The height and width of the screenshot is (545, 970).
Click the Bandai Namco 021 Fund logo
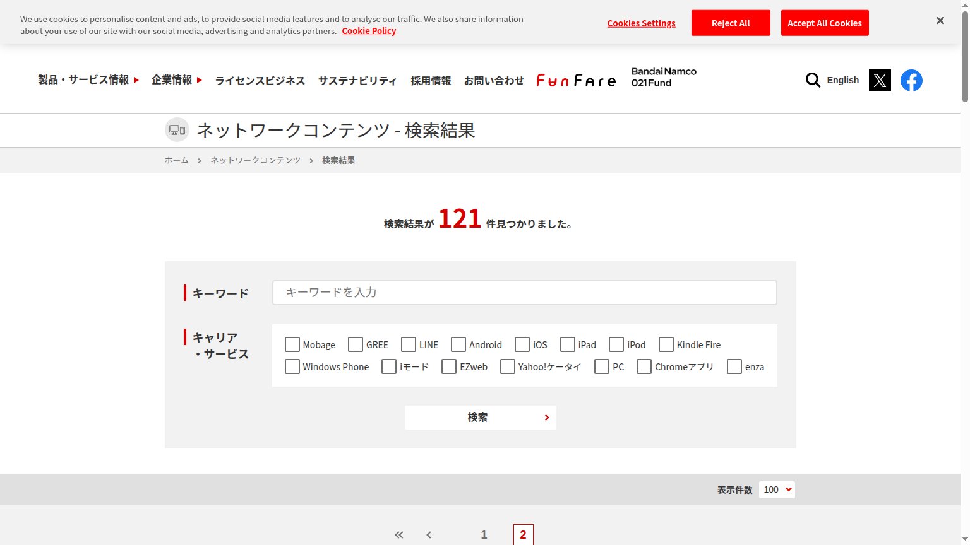coord(664,77)
